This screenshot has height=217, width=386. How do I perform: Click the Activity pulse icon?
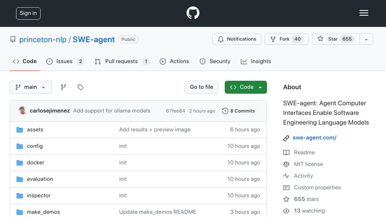tap(286, 176)
